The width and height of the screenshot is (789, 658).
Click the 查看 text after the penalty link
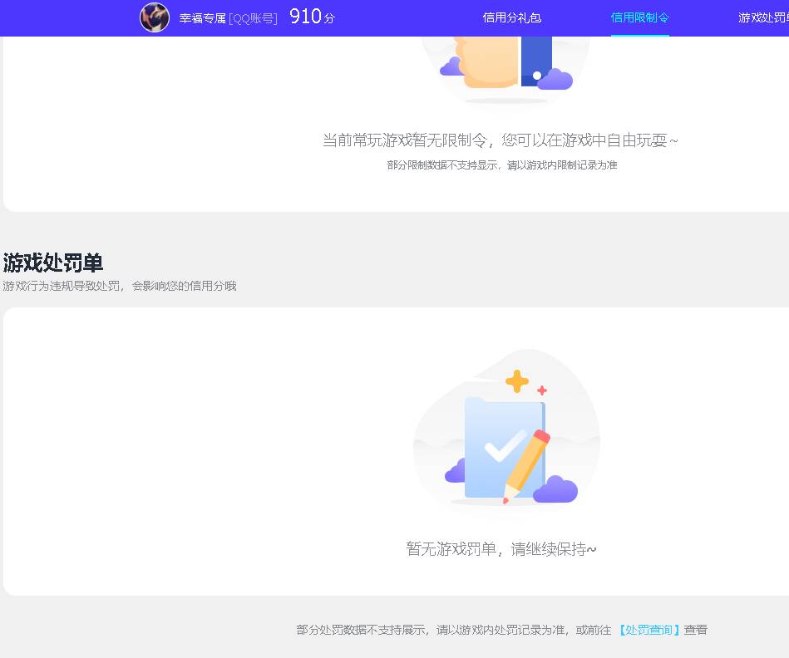point(697,630)
